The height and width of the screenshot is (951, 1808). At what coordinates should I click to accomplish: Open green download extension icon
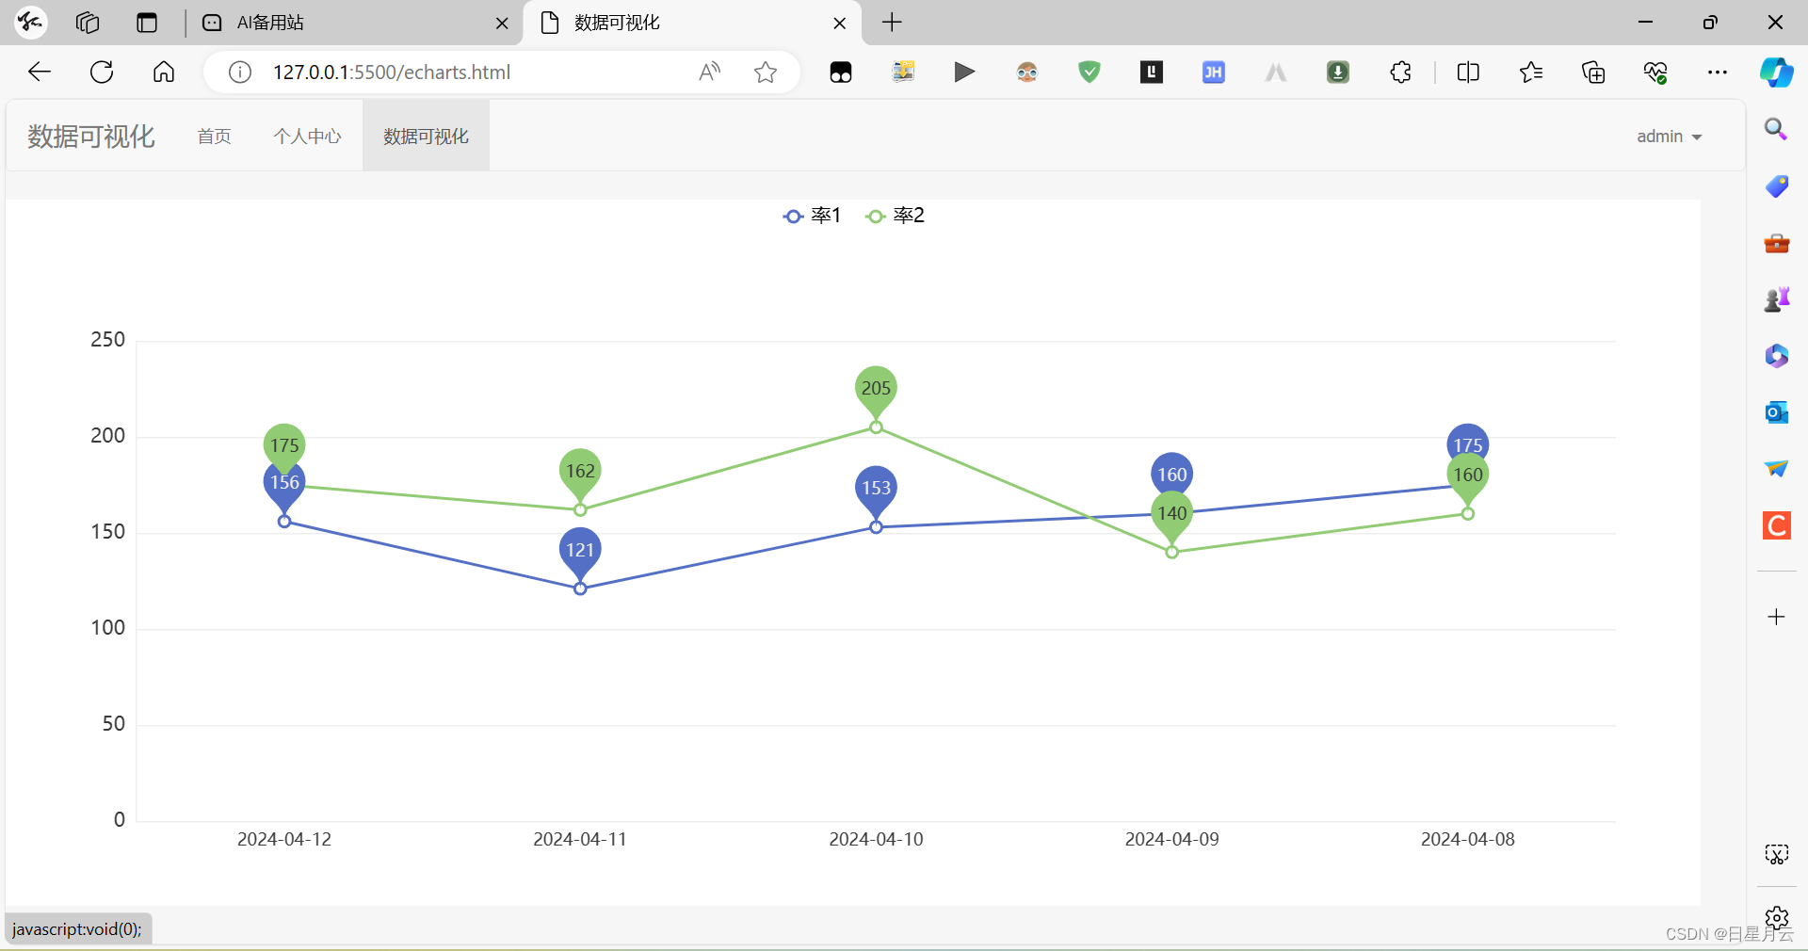coord(1338,73)
